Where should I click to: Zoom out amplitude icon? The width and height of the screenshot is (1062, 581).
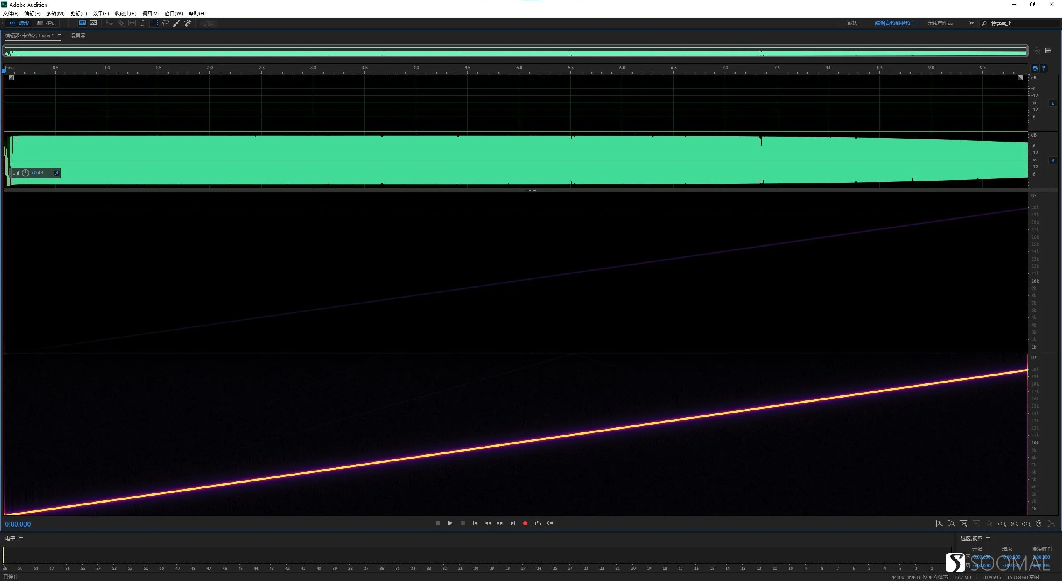(x=951, y=524)
